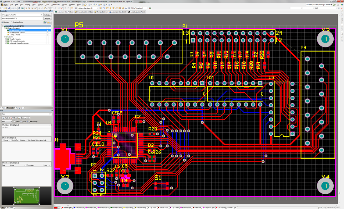Click the Redo arrow icon
Viewport: 344px width, 209px height.
tap(68, 8)
